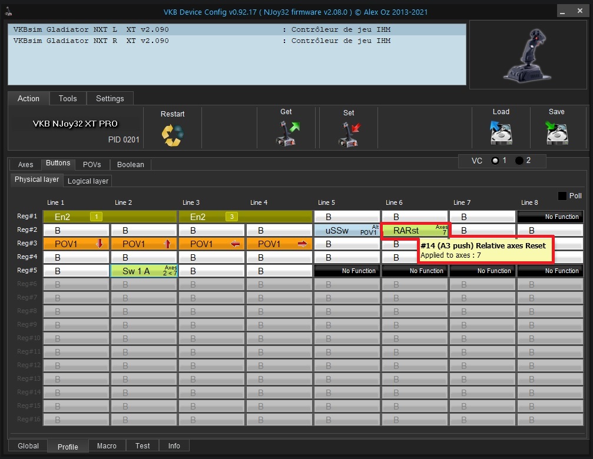Screen dimensions: 593x459
Task: Click POV1 right arrow cell
Action: (x=280, y=244)
